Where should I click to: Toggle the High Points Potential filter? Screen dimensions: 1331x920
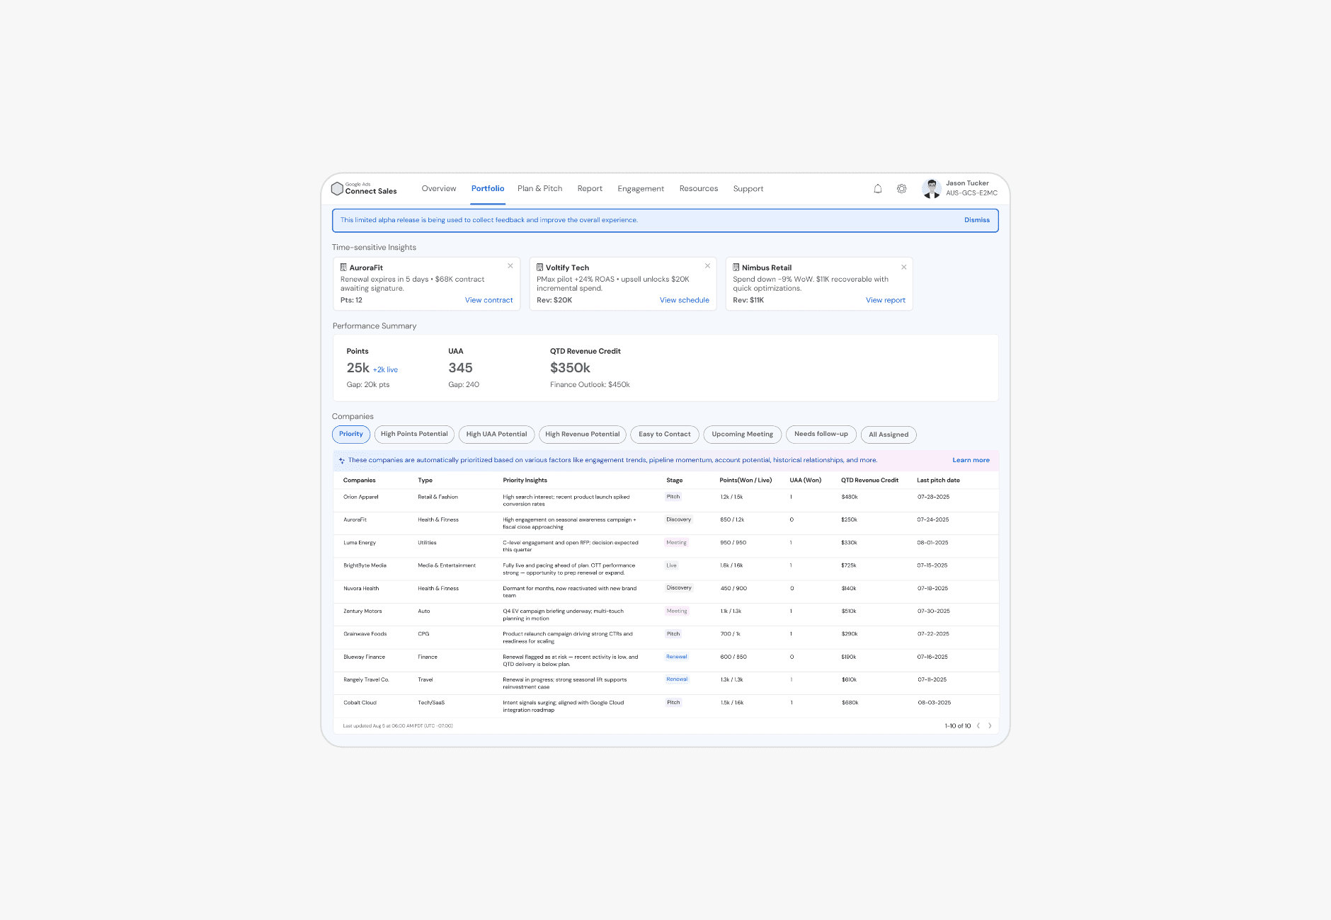pos(414,435)
